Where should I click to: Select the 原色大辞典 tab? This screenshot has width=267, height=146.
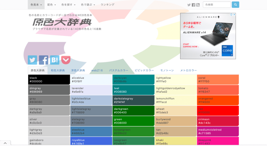click(38, 70)
